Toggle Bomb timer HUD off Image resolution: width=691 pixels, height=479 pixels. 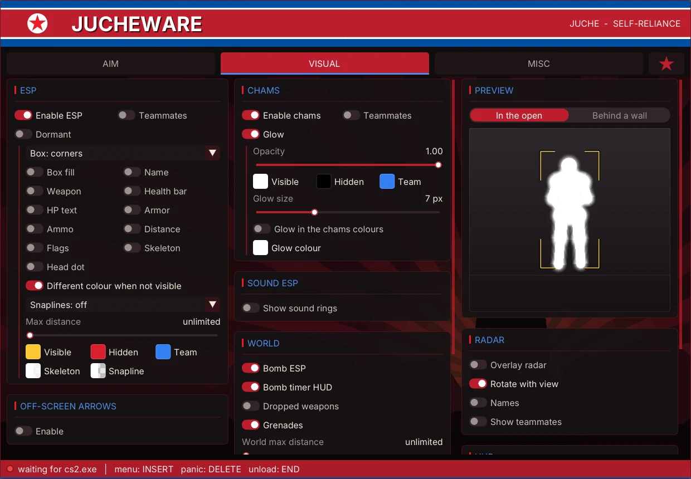pos(251,387)
